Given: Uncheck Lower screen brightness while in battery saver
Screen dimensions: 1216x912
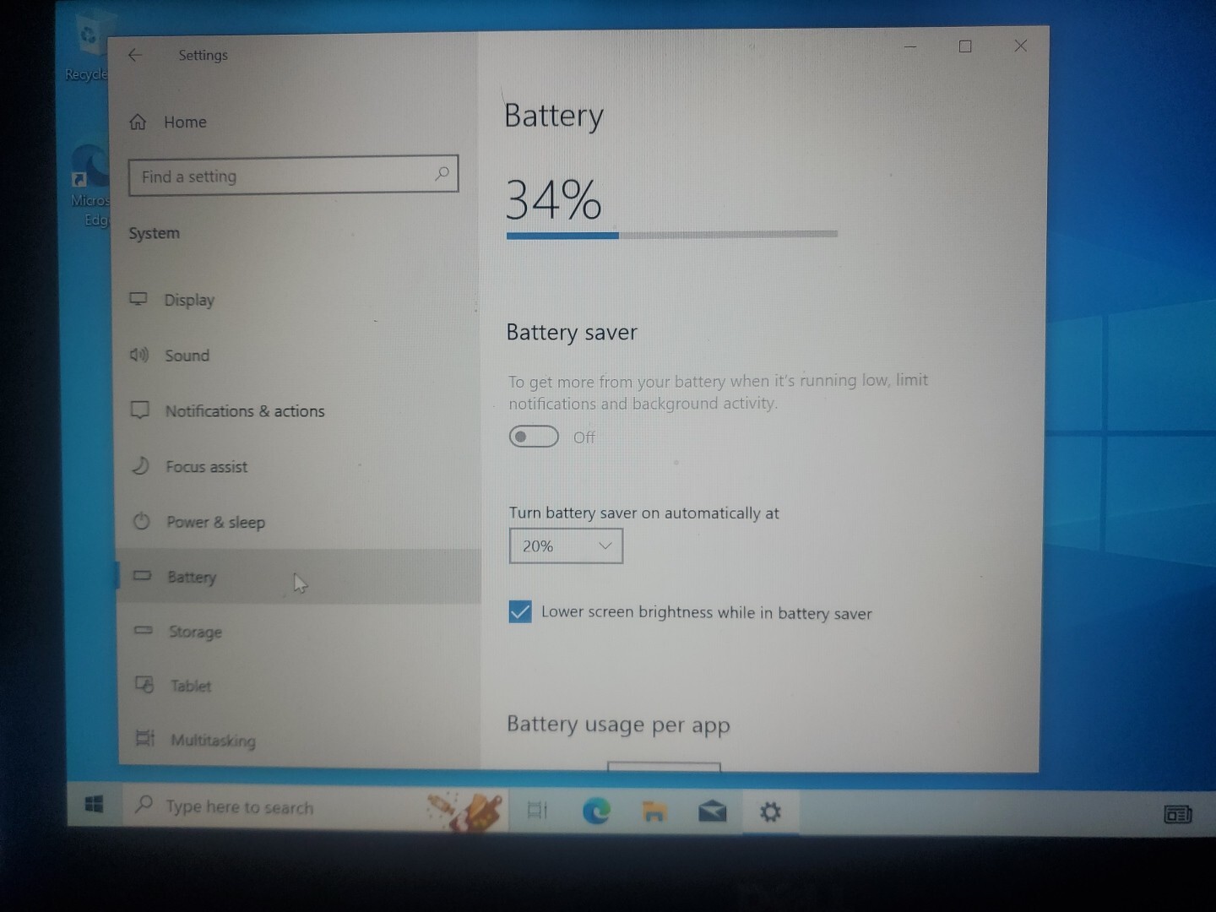Looking at the screenshot, I should pyautogui.click(x=520, y=611).
